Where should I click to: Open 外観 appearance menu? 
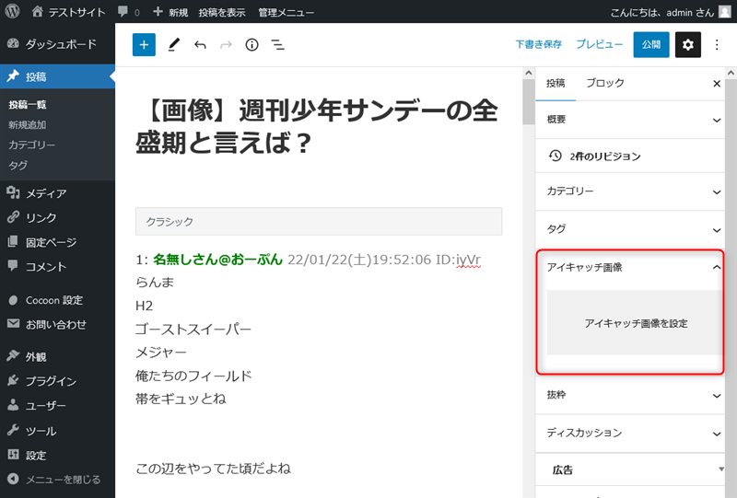click(57, 356)
